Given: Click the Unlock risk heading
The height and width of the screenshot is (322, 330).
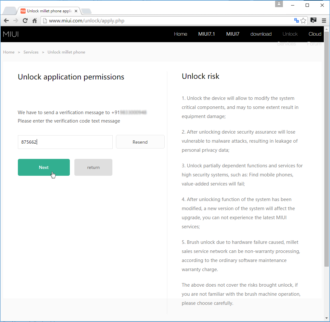Looking at the screenshot, I should 200,76.
